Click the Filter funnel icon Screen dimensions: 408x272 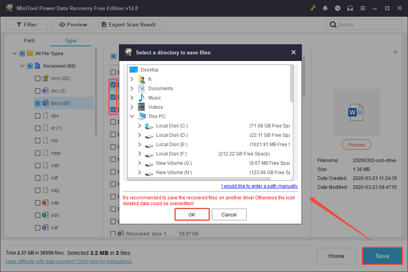pos(18,24)
